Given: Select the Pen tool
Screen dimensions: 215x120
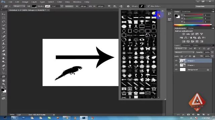Looking at the screenshot, I should 4,66.
